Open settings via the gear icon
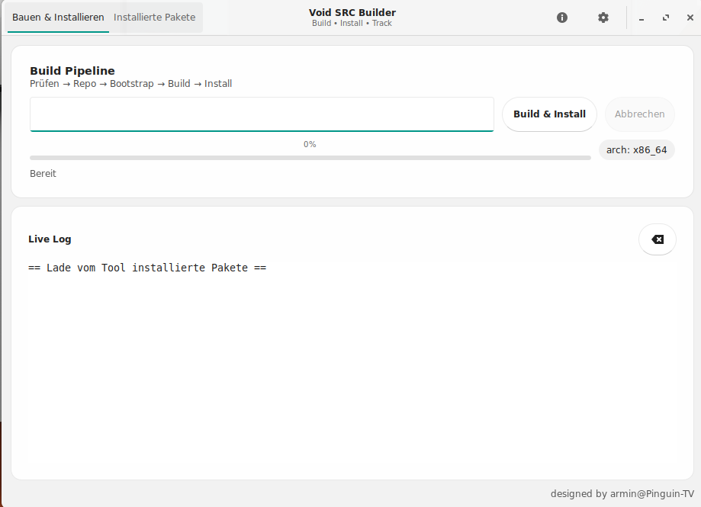The image size is (701, 507). [x=603, y=18]
